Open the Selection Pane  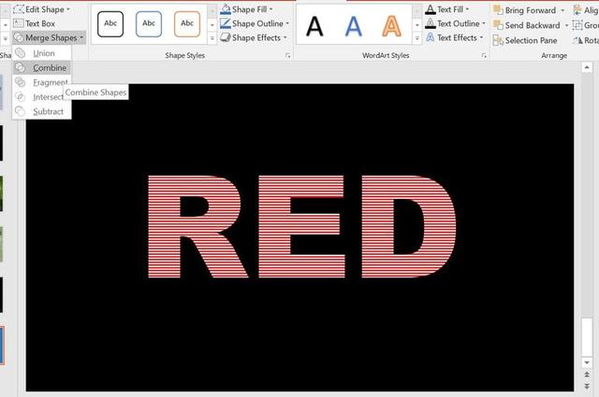coord(530,40)
